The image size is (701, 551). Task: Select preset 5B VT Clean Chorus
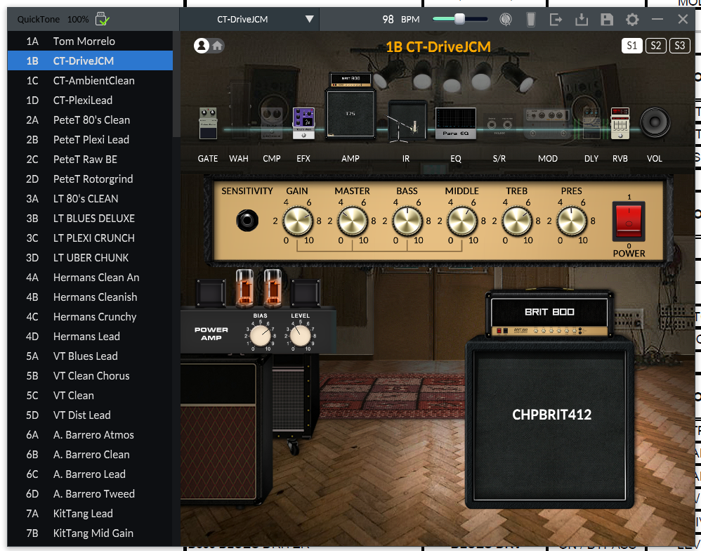pyautogui.click(x=90, y=376)
